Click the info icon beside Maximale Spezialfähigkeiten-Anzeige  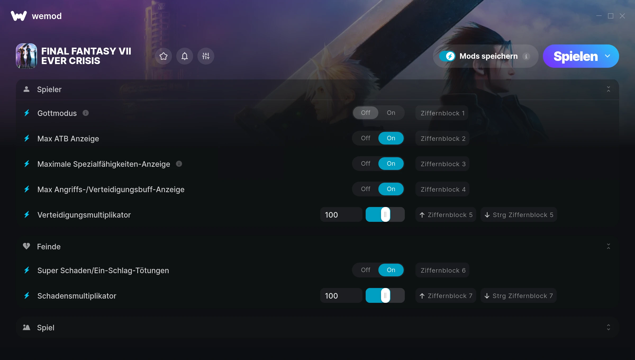[x=179, y=164]
